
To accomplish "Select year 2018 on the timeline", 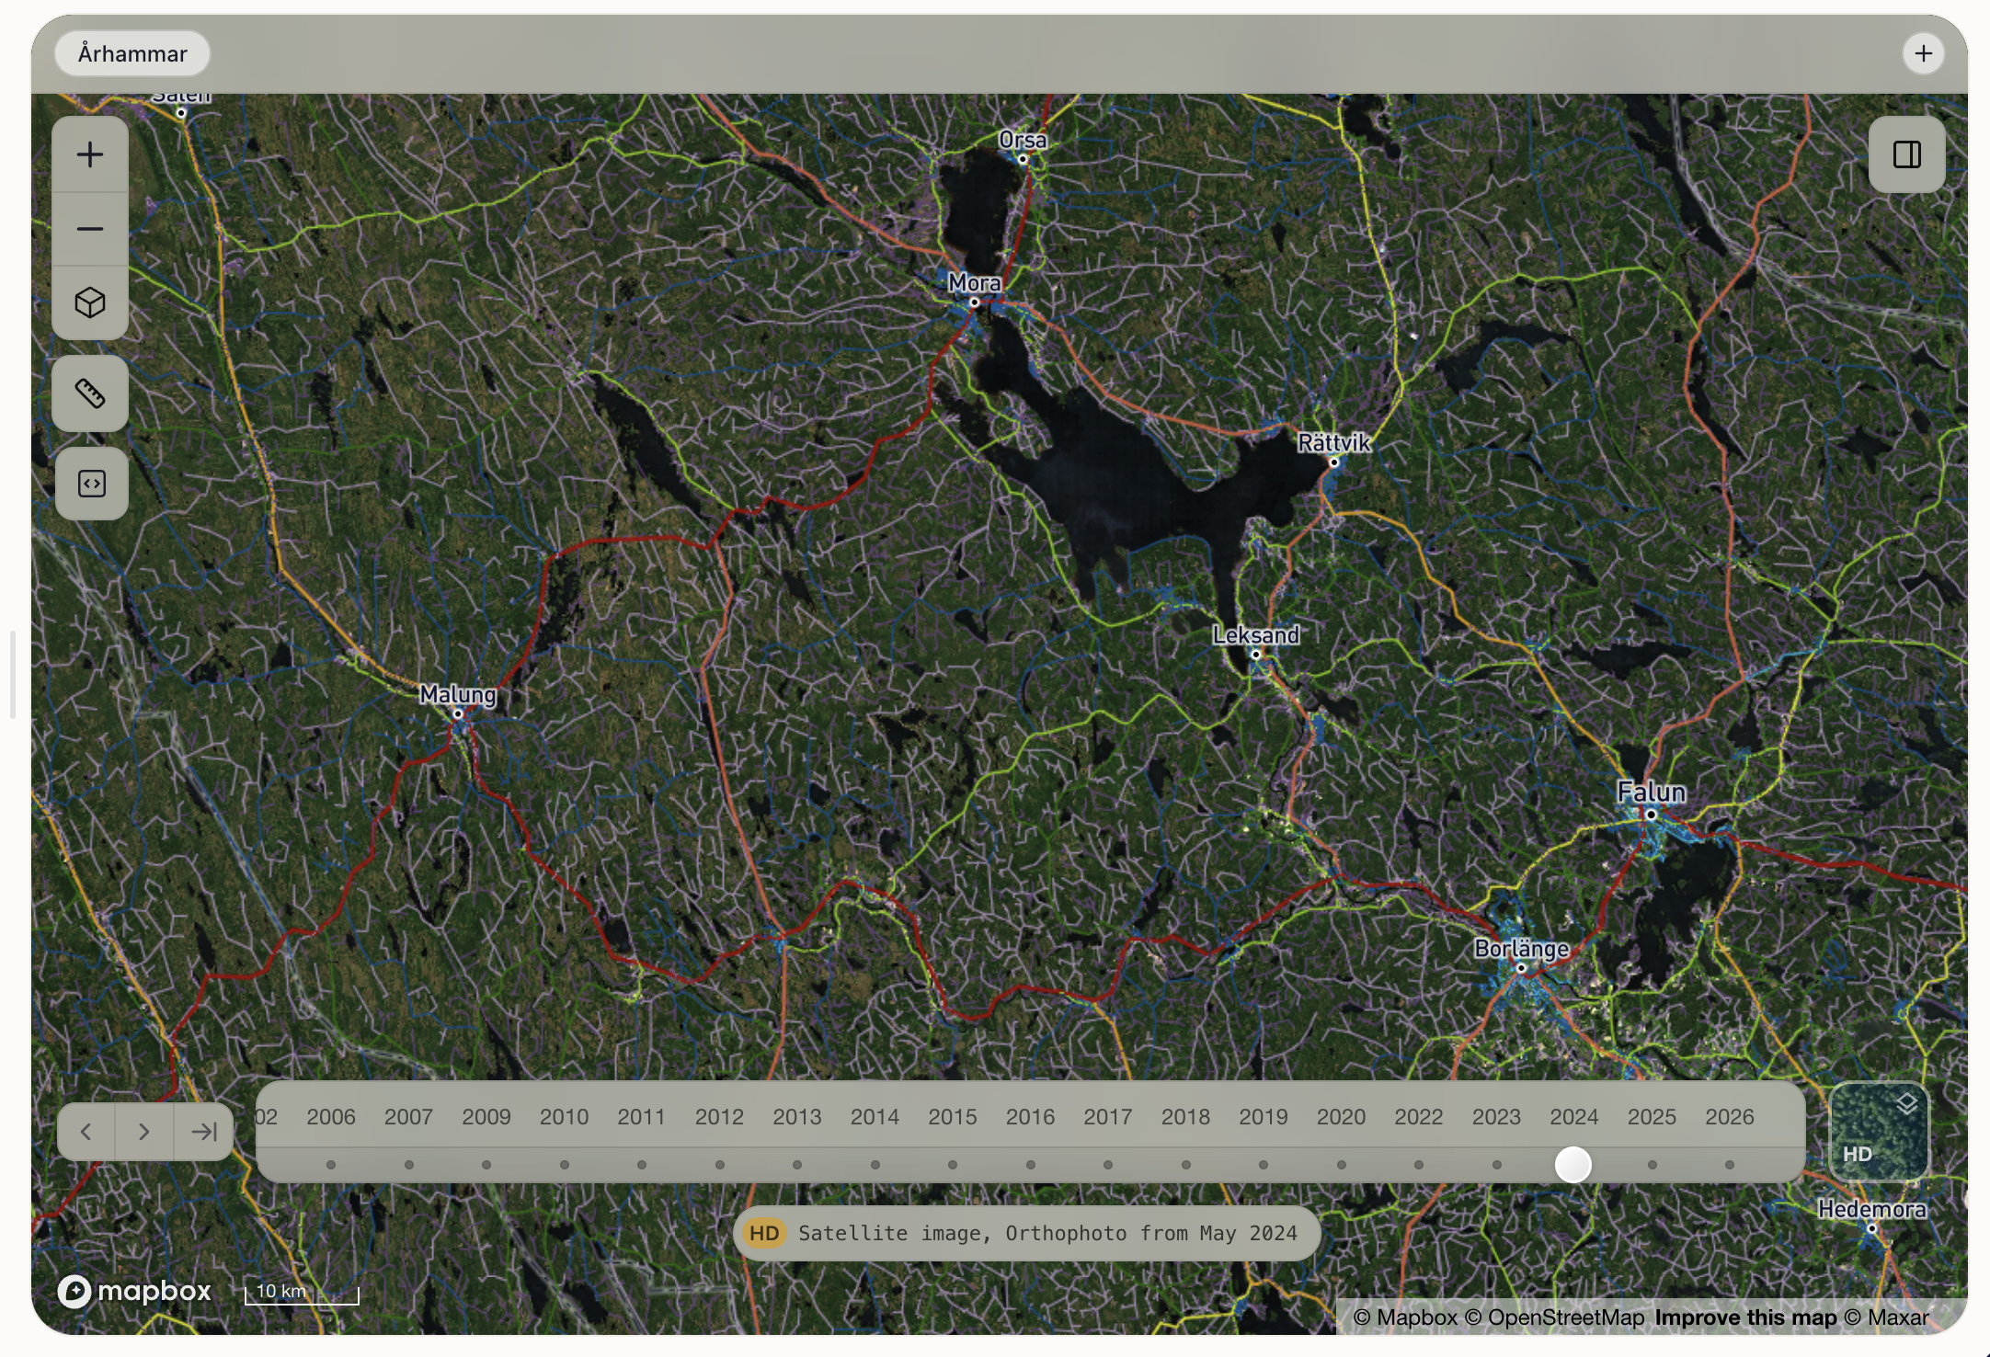I will click(x=1185, y=1117).
